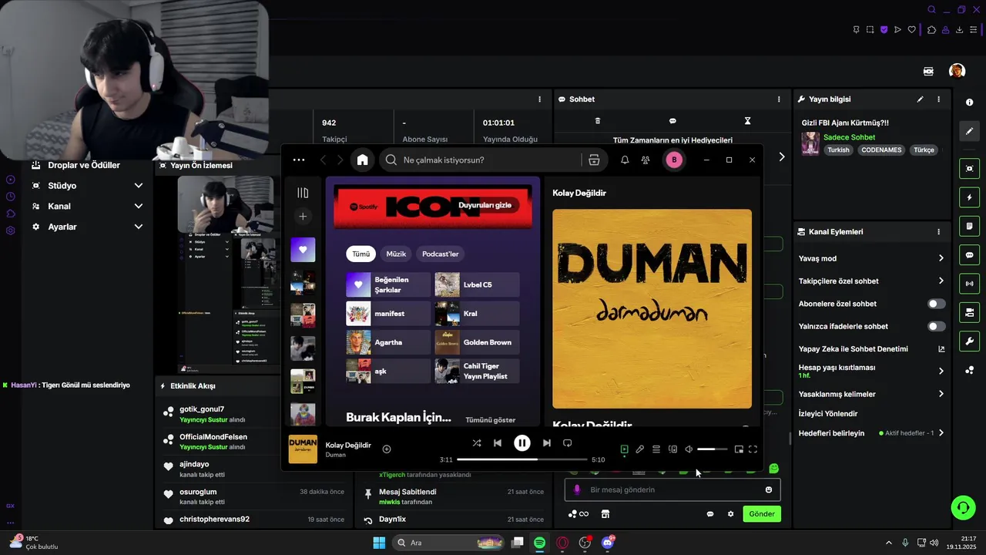Click the Sadece Sohbet category link

[x=849, y=137]
